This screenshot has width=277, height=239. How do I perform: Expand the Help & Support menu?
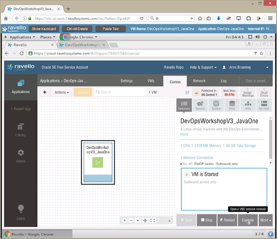[x=203, y=68]
